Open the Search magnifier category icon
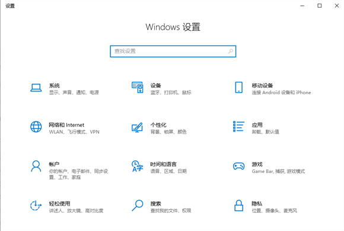Viewport: 344px width, 231px height. coord(138,206)
